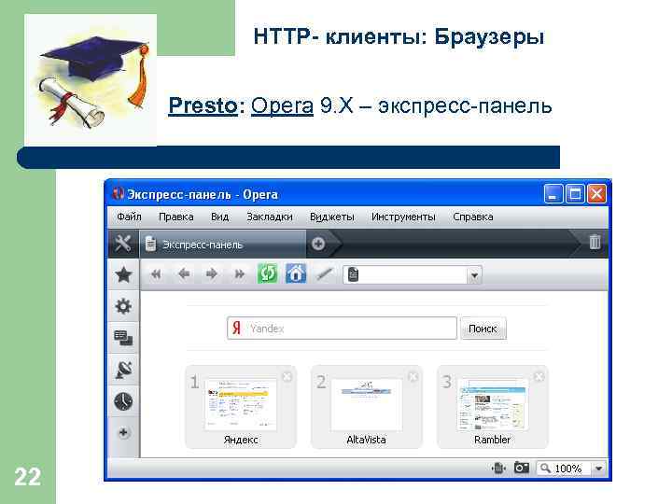Click the Wand password icon
672x504 pixels.
[325, 274]
